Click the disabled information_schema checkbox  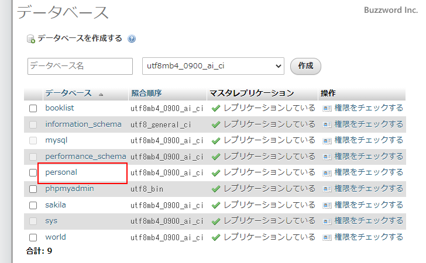(x=33, y=124)
